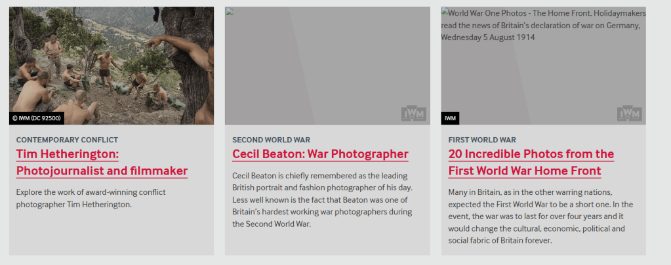671x265 pixels.
Task: Select the First World War category label
Action: point(482,140)
